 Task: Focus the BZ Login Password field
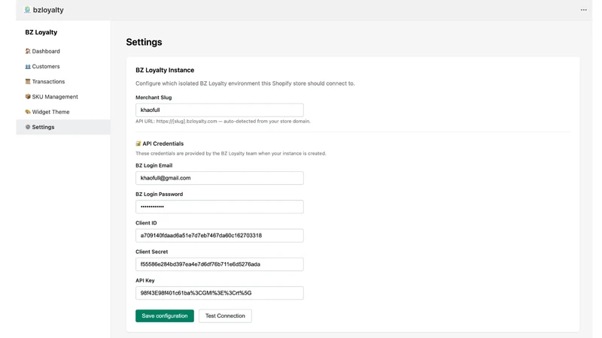click(220, 207)
